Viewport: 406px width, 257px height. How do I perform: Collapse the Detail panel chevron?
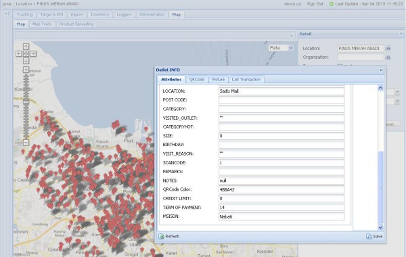(401, 34)
